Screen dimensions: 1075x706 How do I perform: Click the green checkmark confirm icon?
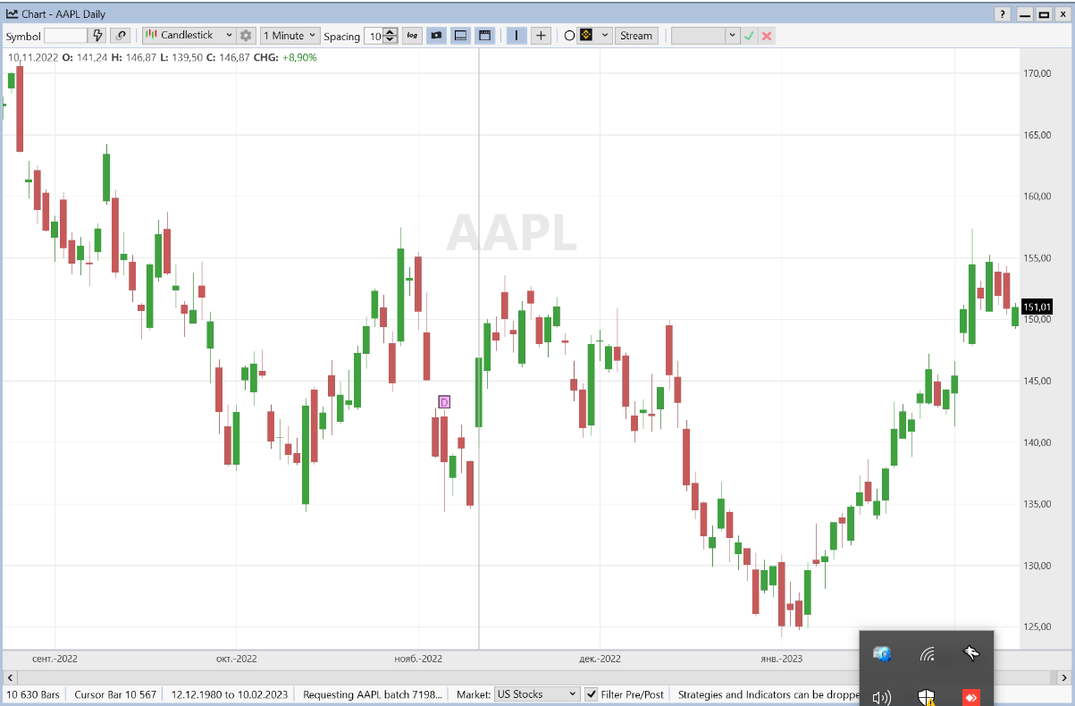(x=750, y=36)
